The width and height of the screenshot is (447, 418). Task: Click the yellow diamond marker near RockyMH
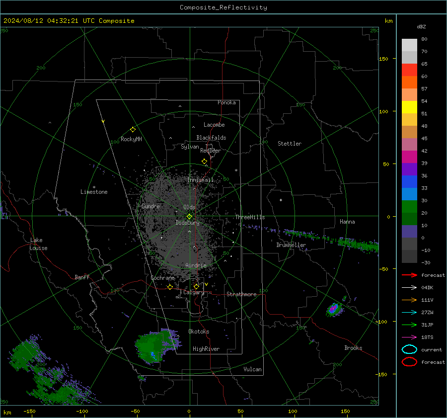pyautogui.click(x=133, y=130)
